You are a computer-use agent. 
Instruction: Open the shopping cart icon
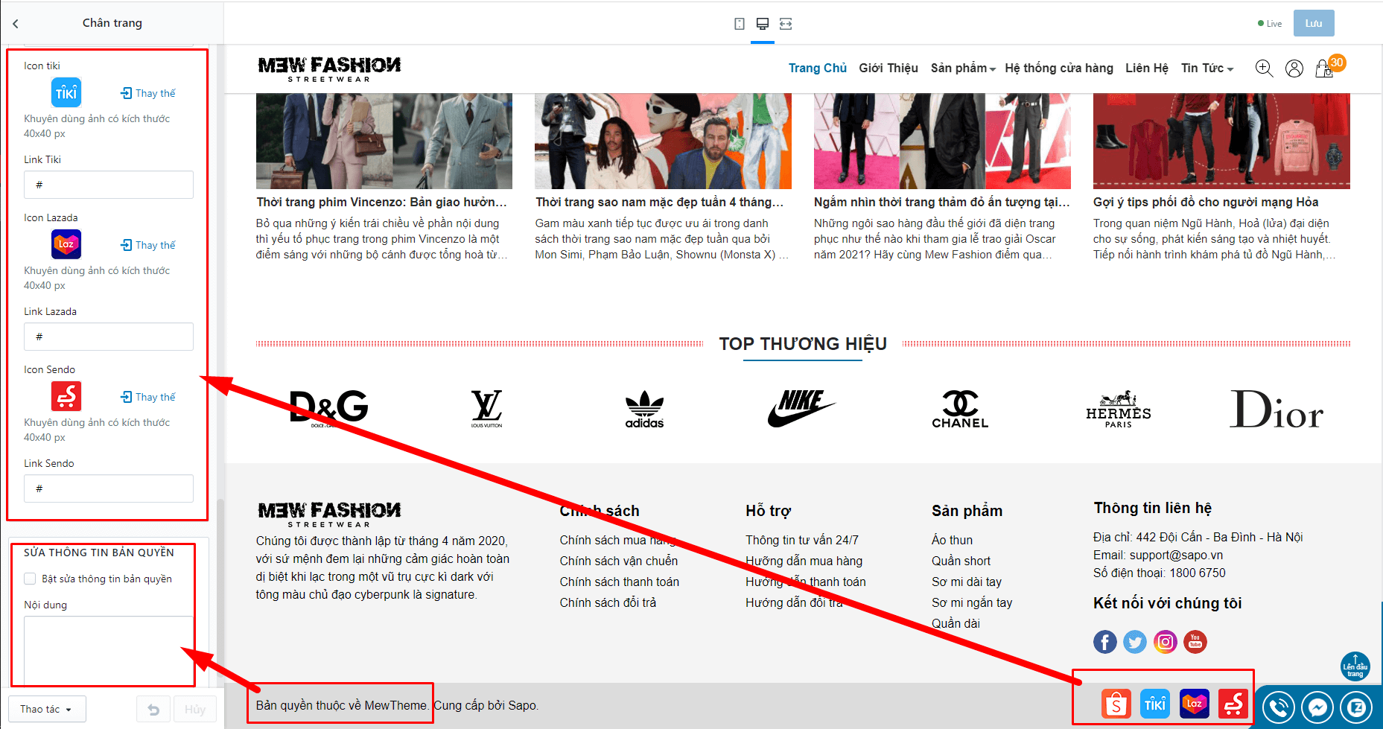click(1324, 69)
